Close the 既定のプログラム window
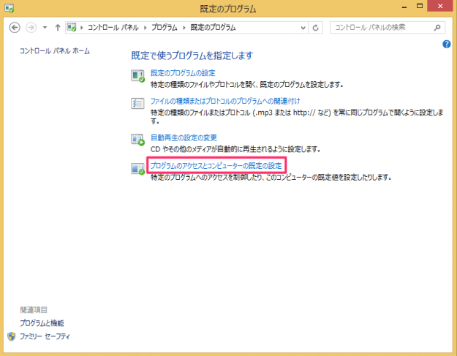 coord(440,6)
